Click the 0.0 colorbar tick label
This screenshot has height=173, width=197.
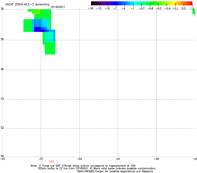[184, 9]
